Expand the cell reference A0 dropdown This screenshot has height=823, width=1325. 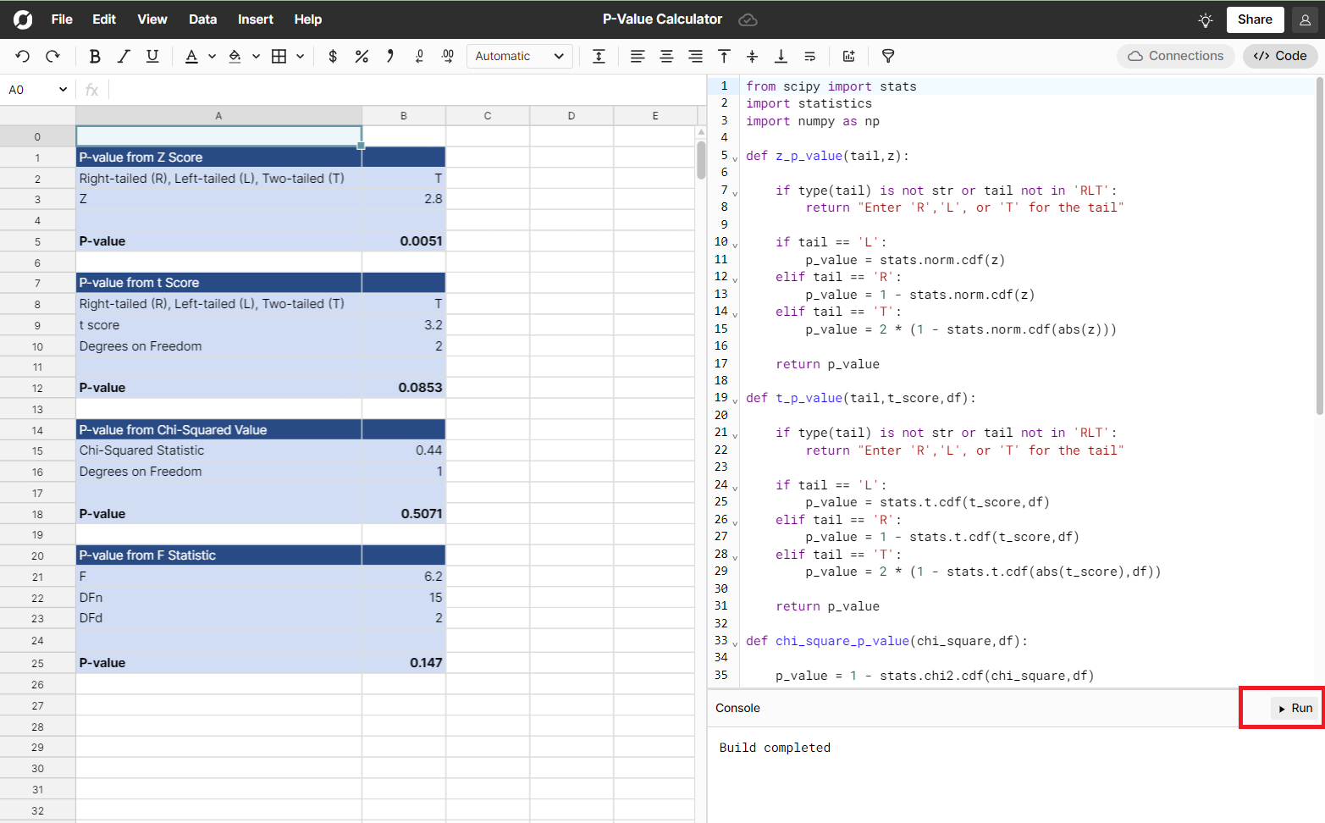click(63, 90)
